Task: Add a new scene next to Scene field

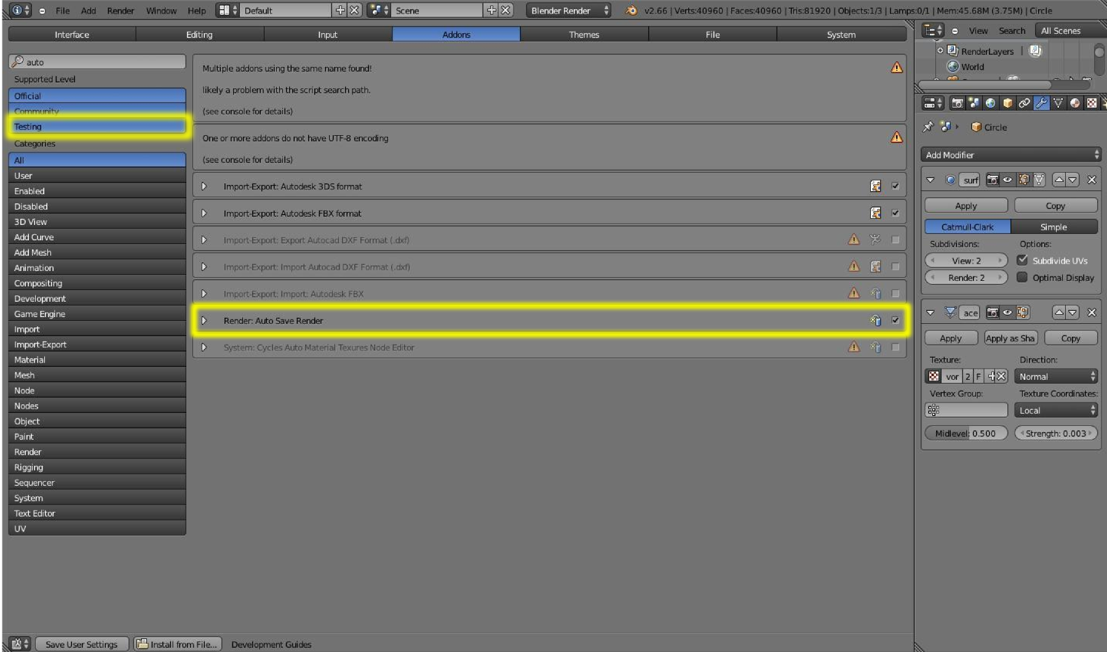Action: point(491,10)
